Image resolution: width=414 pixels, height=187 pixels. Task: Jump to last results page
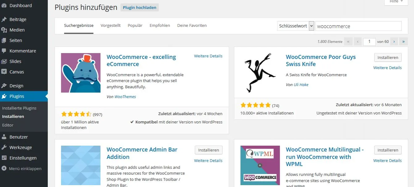point(404,42)
